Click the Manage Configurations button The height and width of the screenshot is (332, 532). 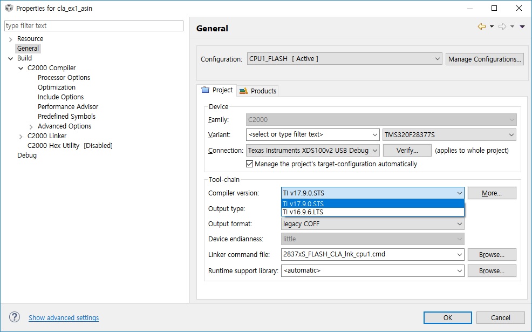tap(485, 59)
